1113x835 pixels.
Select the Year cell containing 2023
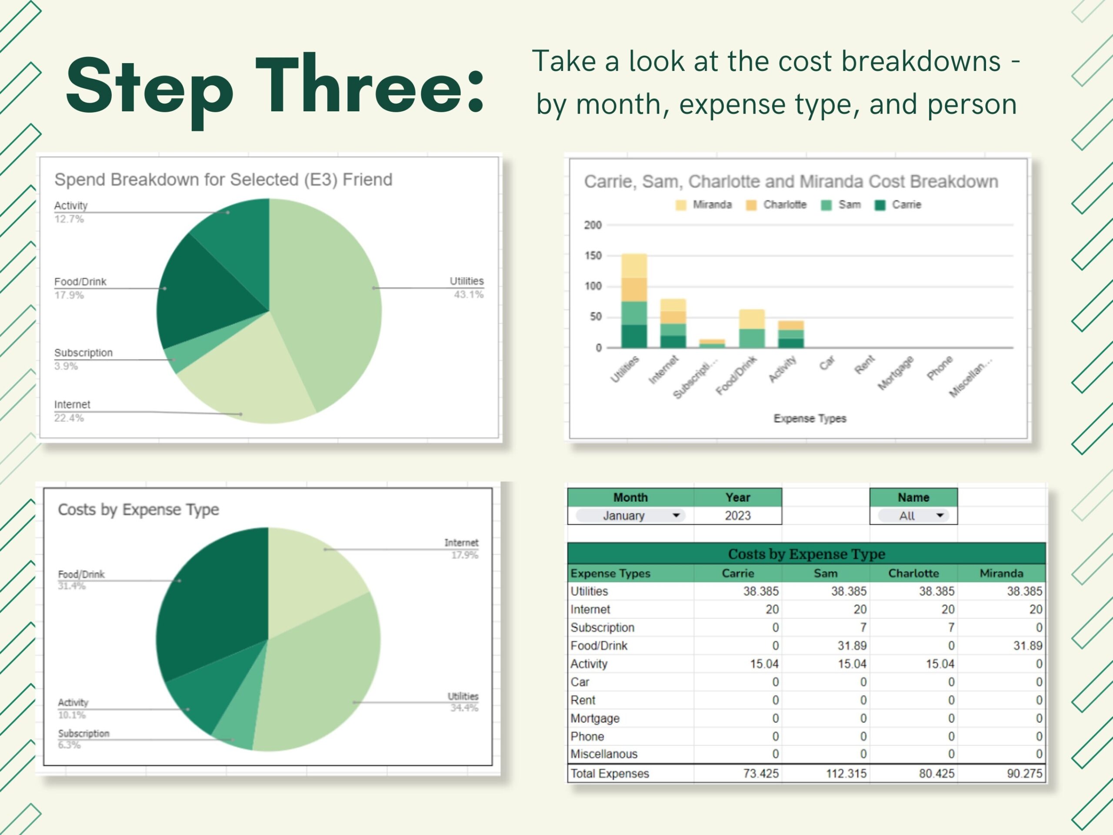tap(738, 515)
